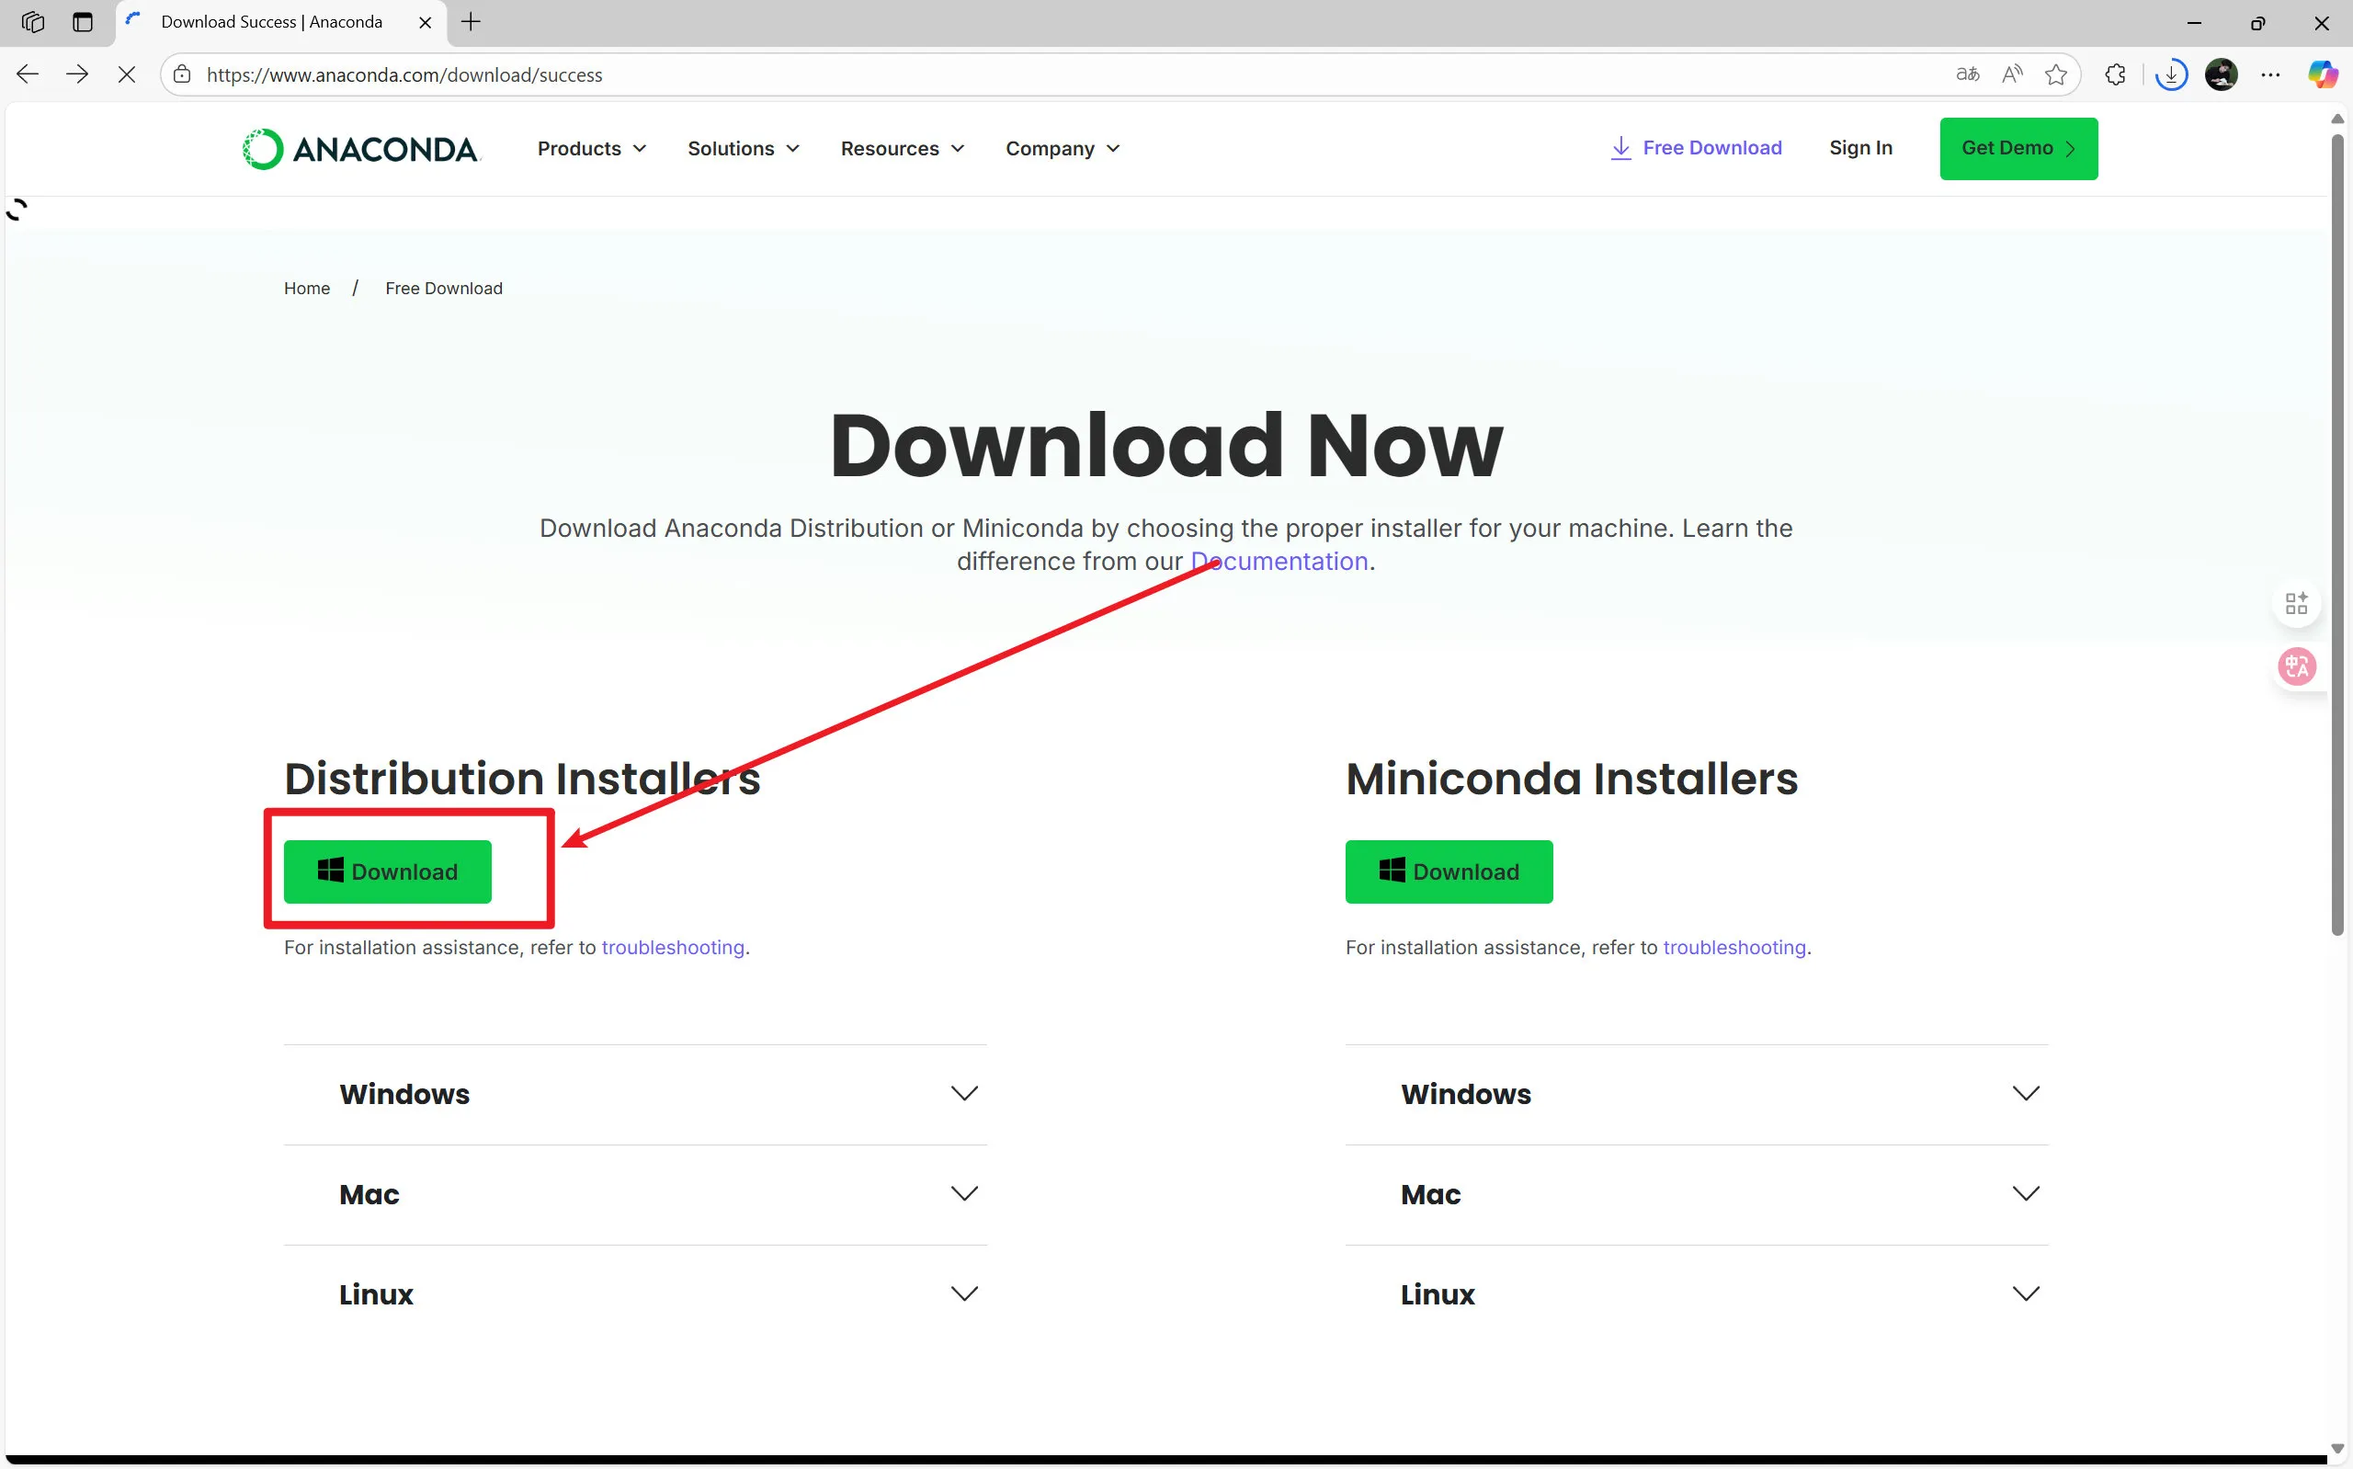Go forward to the next page
This screenshot has height=1469, width=2353.
point(76,74)
